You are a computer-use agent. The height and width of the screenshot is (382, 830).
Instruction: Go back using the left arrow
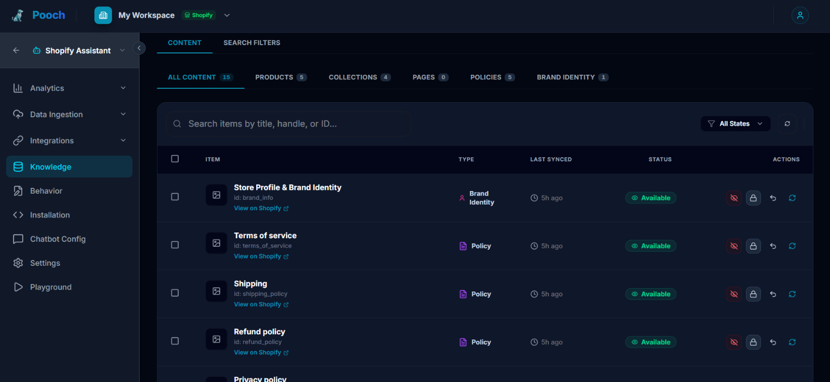16,50
